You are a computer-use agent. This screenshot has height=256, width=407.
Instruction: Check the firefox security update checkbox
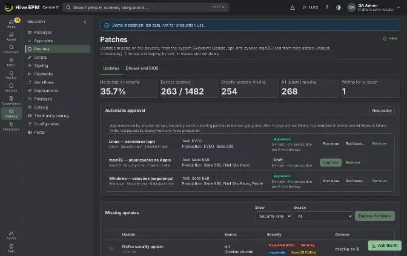click(x=112, y=249)
